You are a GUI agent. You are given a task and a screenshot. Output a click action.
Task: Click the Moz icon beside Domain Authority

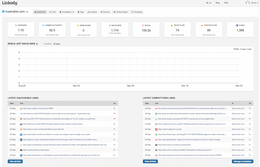tap(43, 25)
